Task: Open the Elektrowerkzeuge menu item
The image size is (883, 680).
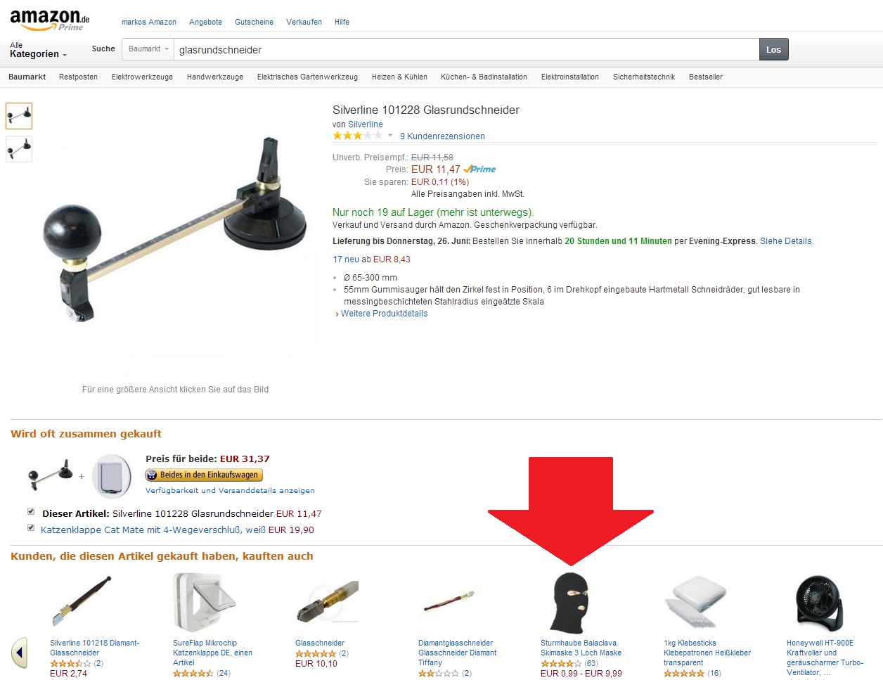Action: coord(142,77)
